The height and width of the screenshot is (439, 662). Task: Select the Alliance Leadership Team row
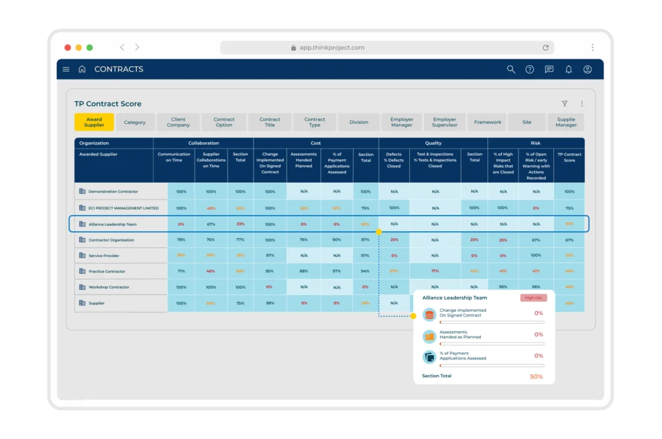tap(329, 224)
